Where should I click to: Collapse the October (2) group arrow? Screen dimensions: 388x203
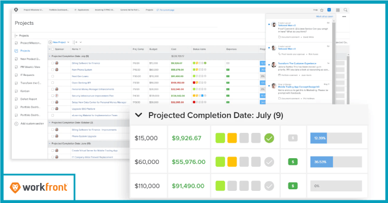coord(50,123)
